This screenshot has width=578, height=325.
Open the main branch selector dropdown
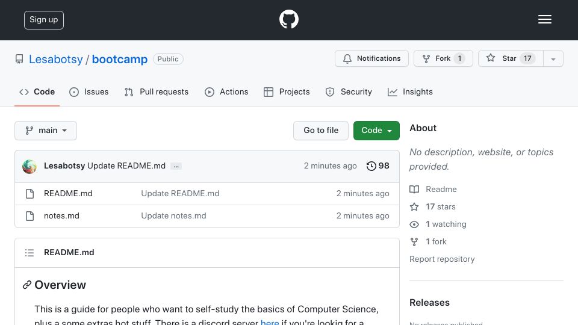click(46, 131)
